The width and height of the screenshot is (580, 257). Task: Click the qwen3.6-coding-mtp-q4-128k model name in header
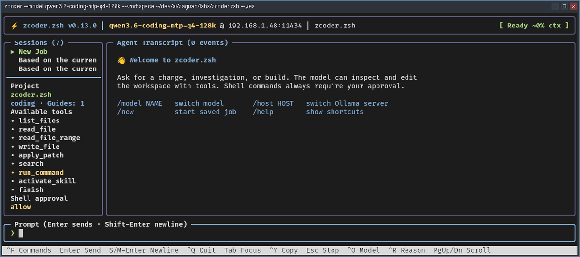click(162, 26)
